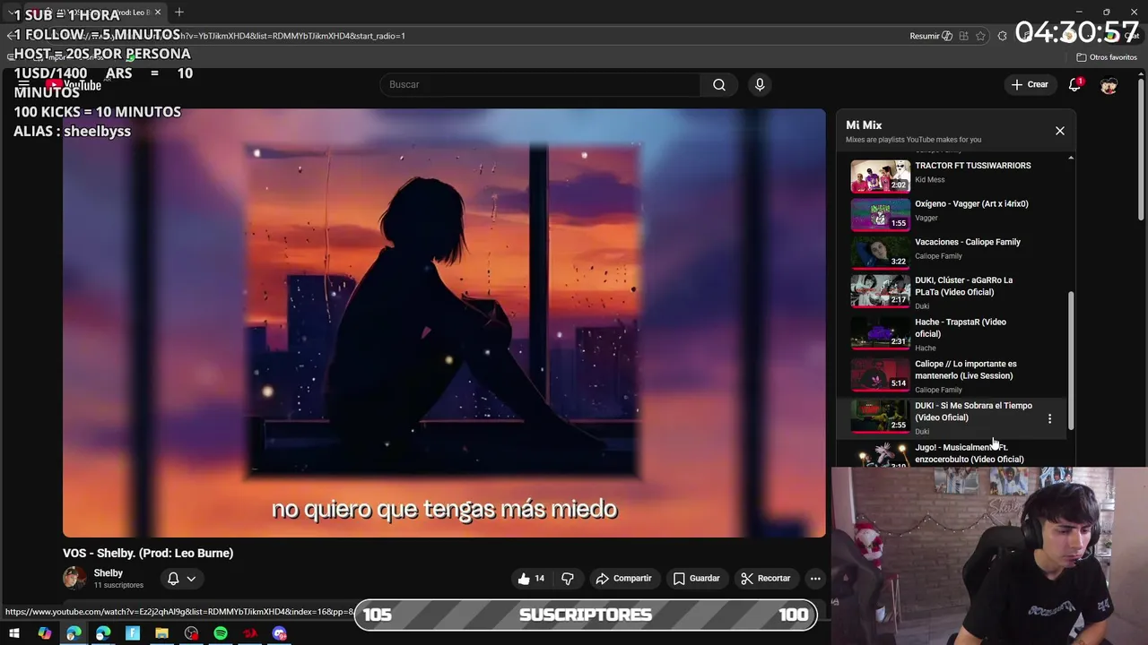
Task: Save video with Guardar button
Action: tap(696, 579)
